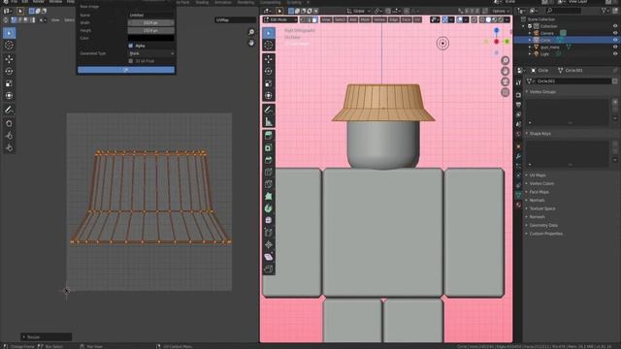The height and width of the screenshot is (349, 621).
Task: Select the Shear tool in 3D viewport
Action: coord(269,257)
